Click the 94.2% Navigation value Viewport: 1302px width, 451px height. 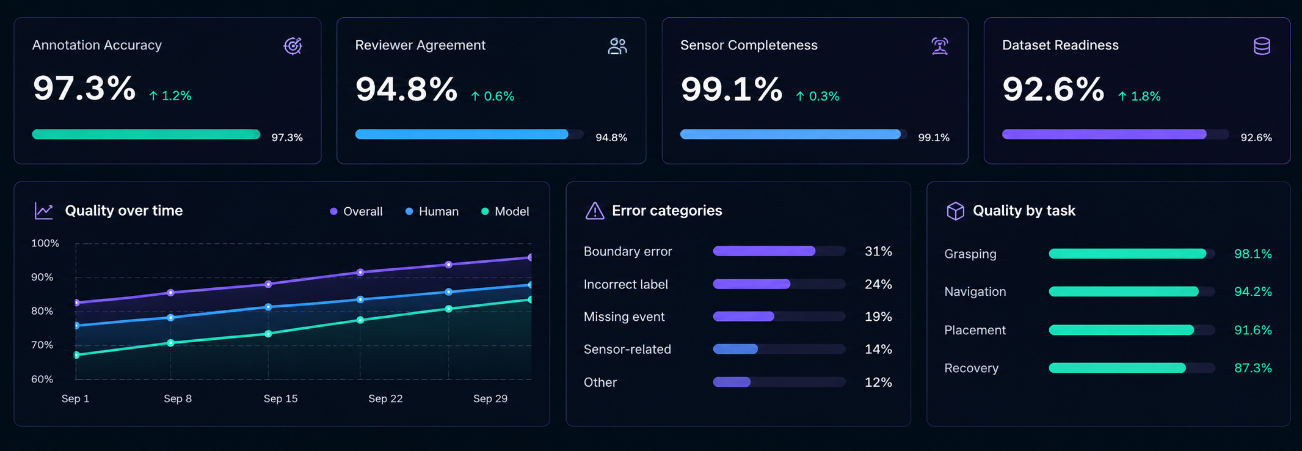pyautogui.click(x=1253, y=291)
